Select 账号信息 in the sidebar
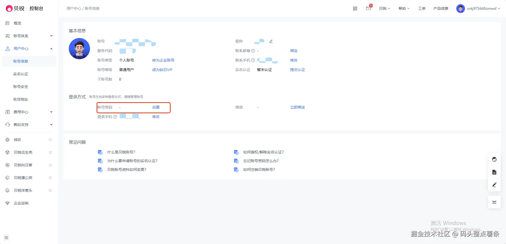506x244 pixels. (29, 61)
